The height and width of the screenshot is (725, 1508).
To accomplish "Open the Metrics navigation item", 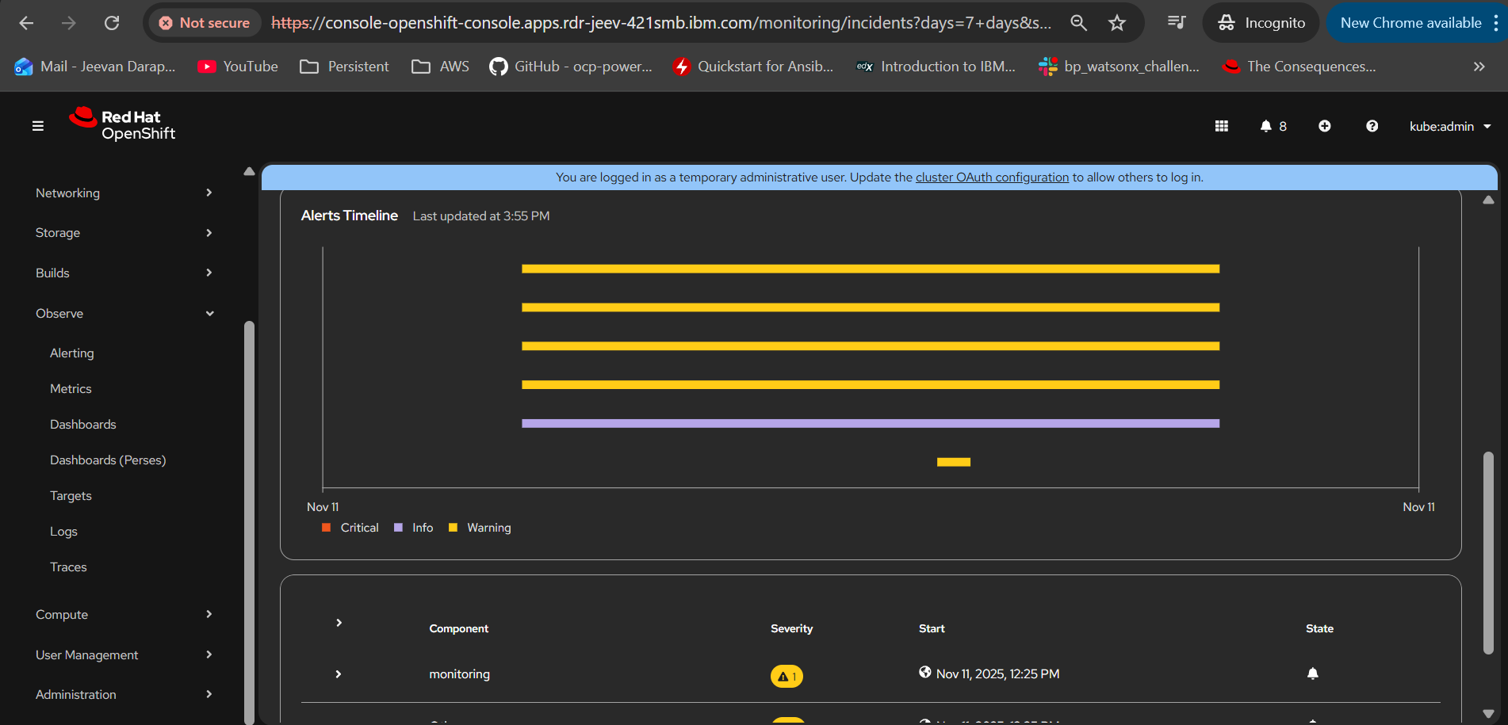I will [x=71, y=388].
